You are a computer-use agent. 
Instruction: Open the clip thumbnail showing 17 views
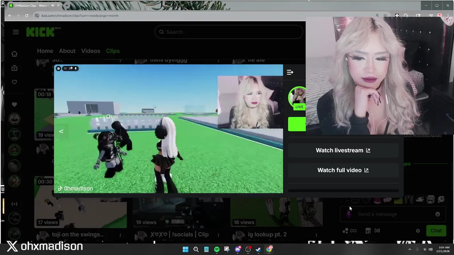tap(81, 202)
